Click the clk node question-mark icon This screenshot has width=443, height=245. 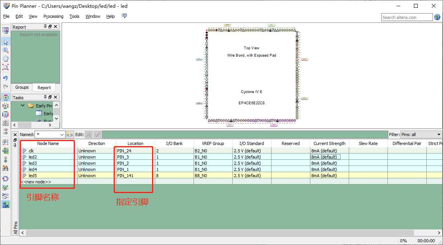24,151
